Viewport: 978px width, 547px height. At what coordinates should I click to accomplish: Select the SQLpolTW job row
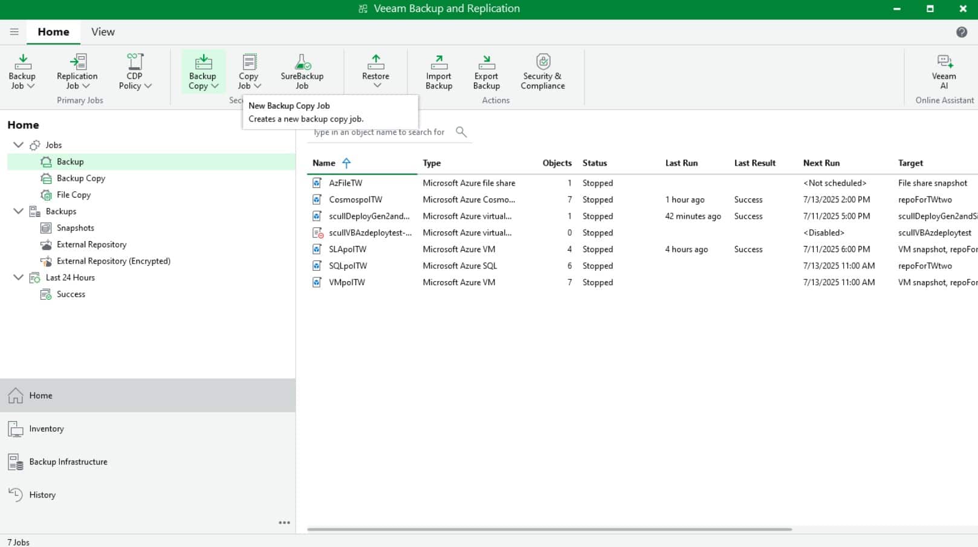[642, 266]
